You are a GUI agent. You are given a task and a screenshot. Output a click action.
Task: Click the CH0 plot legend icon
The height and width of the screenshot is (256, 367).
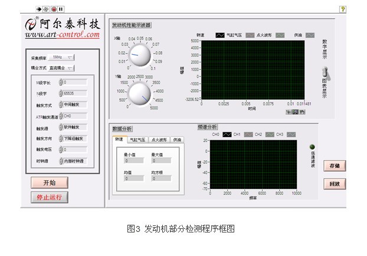click(227, 134)
